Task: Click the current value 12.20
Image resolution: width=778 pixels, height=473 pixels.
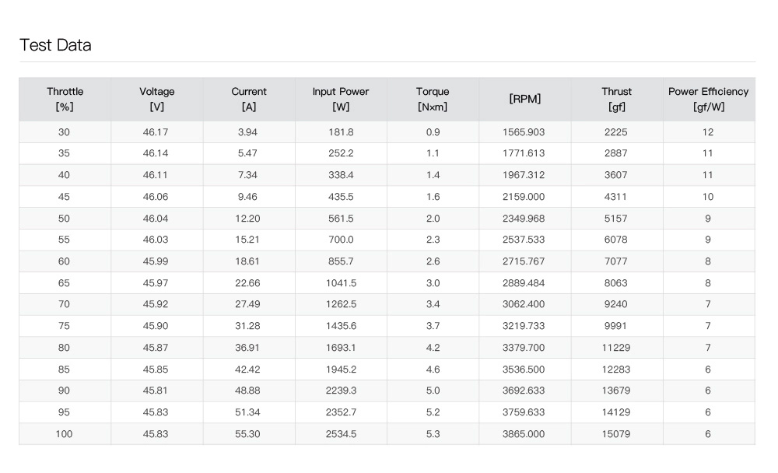Action: coord(247,219)
